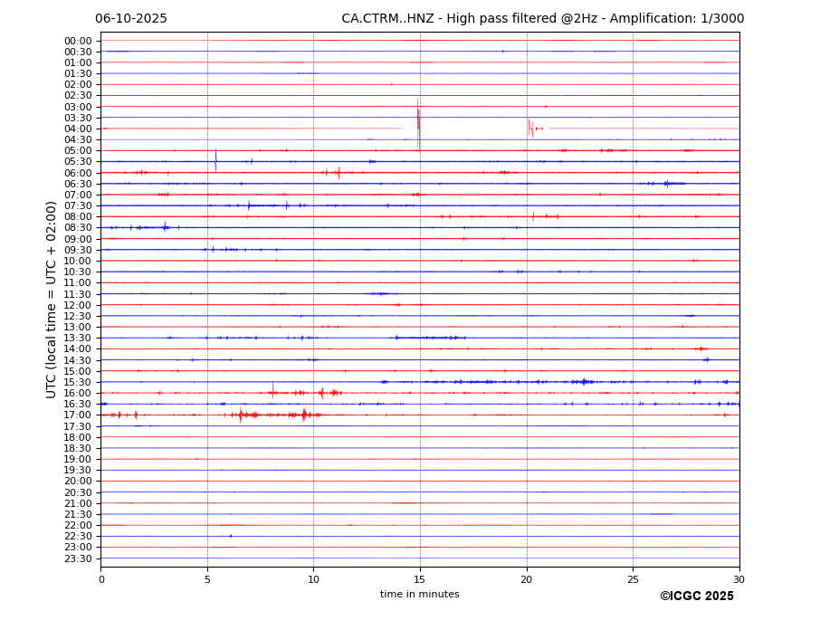Select the 00:00 trace time label
Image resolution: width=839 pixels, height=630 pixels.
(x=77, y=41)
